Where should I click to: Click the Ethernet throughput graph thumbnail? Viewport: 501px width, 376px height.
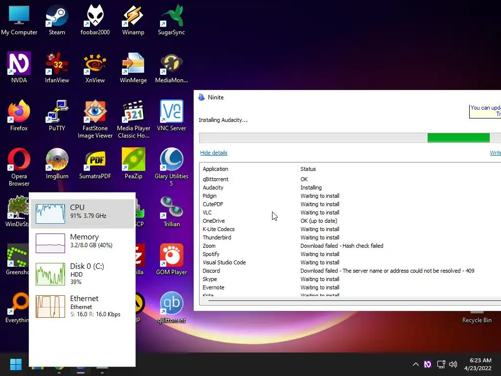50,306
